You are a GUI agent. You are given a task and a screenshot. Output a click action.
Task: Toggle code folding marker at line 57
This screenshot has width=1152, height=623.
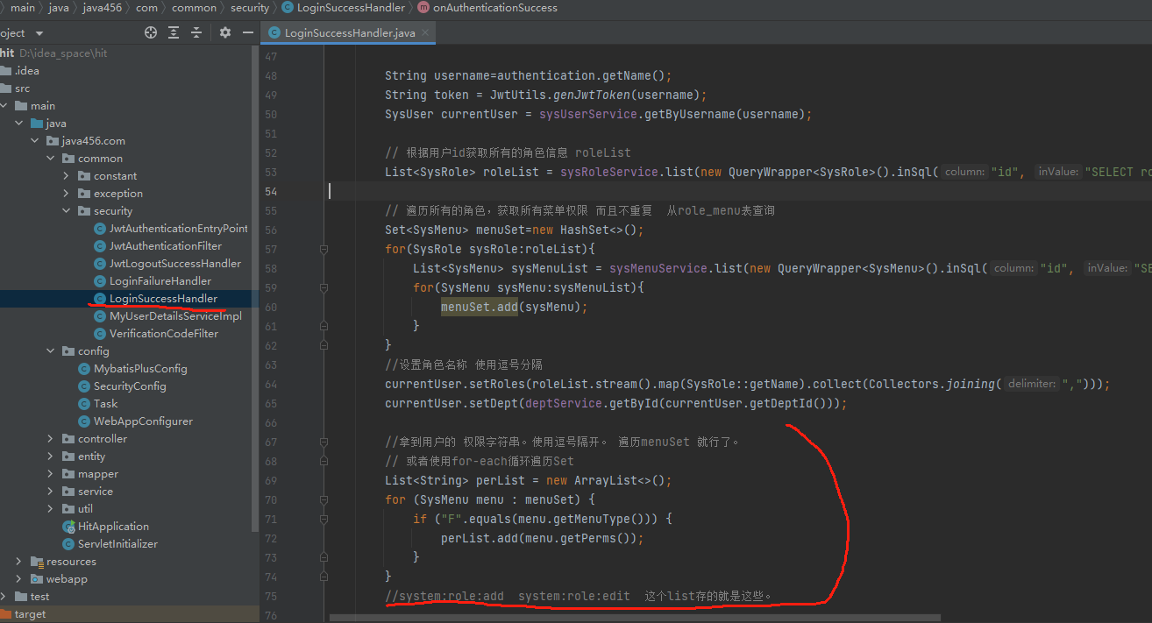tap(324, 249)
